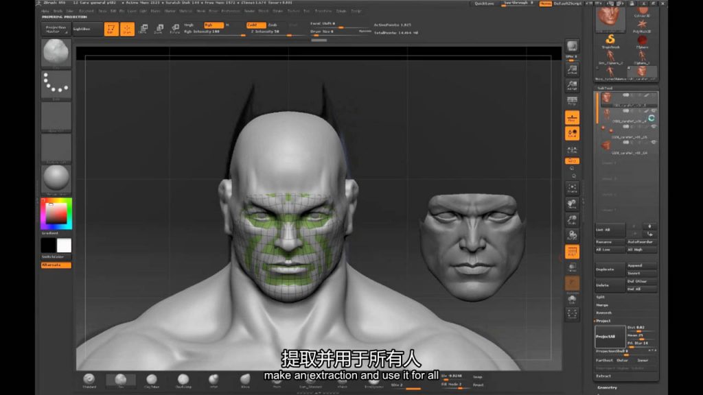Frame the mesh in the viewport

point(572,188)
